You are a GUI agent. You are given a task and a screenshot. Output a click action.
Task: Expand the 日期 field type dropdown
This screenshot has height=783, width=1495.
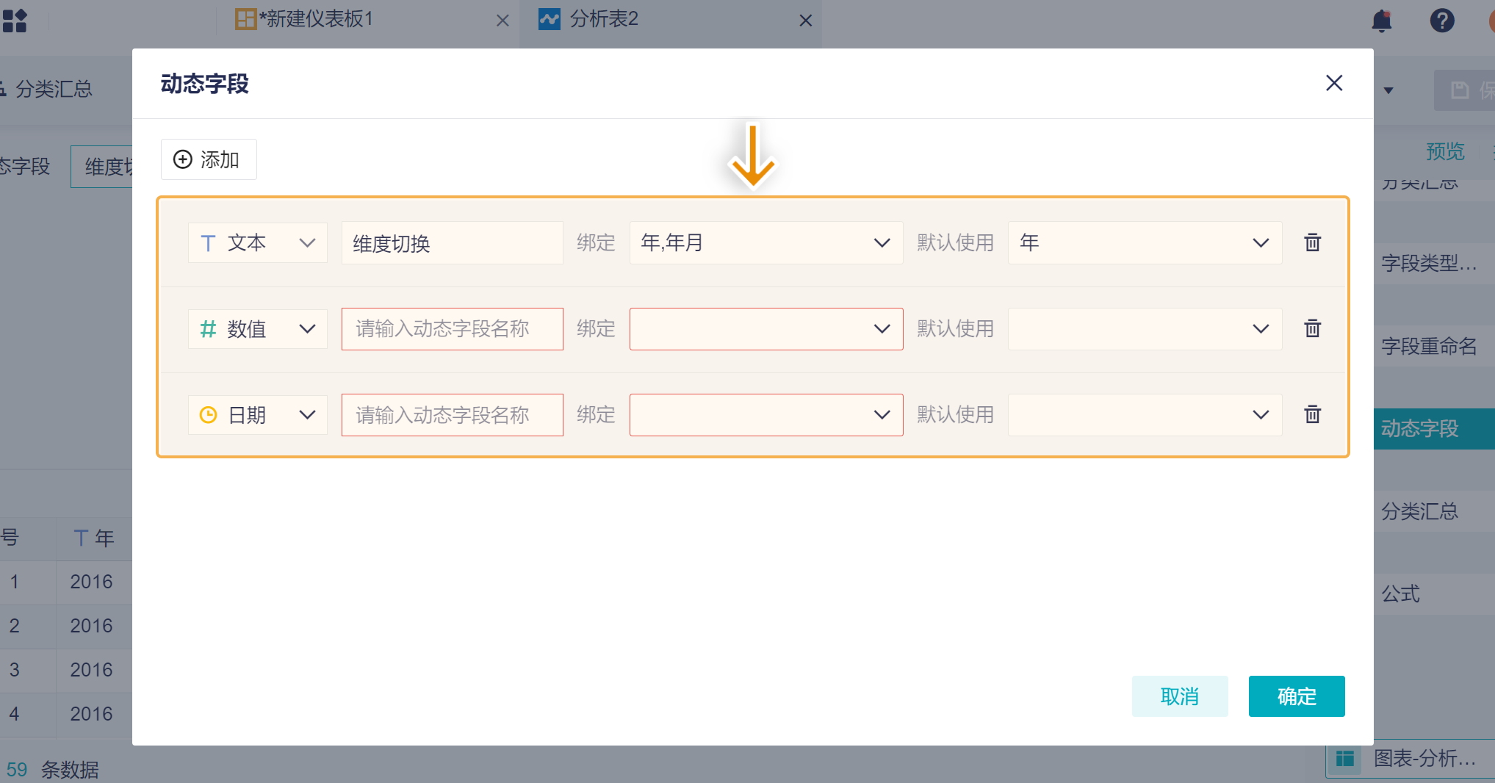(x=257, y=414)
